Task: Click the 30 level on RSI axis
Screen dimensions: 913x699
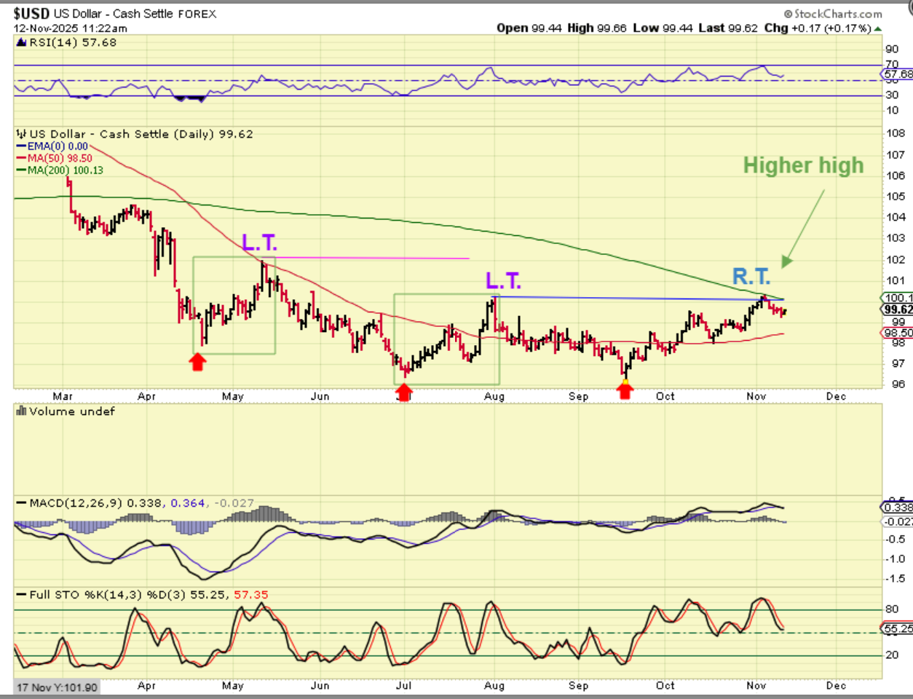Action: tap(892, 95)
